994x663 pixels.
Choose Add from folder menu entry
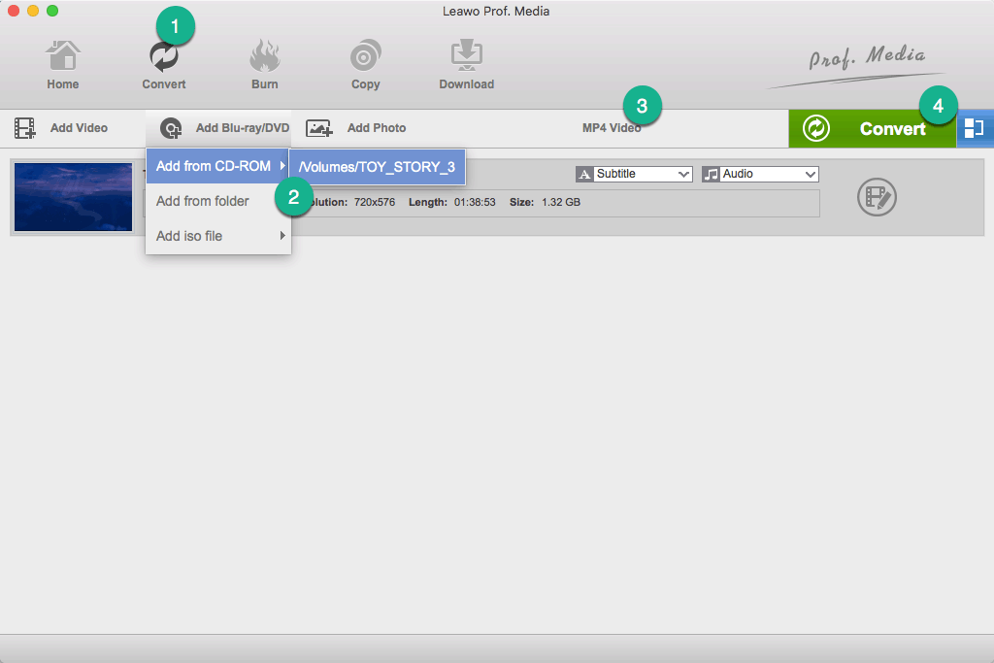click(217, 201)
